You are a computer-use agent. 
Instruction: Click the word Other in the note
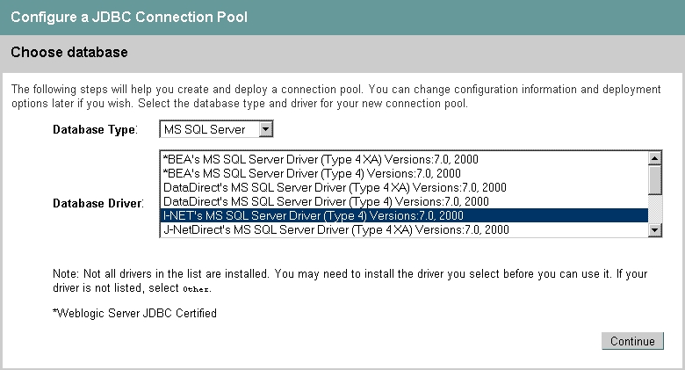click(196, 289)
